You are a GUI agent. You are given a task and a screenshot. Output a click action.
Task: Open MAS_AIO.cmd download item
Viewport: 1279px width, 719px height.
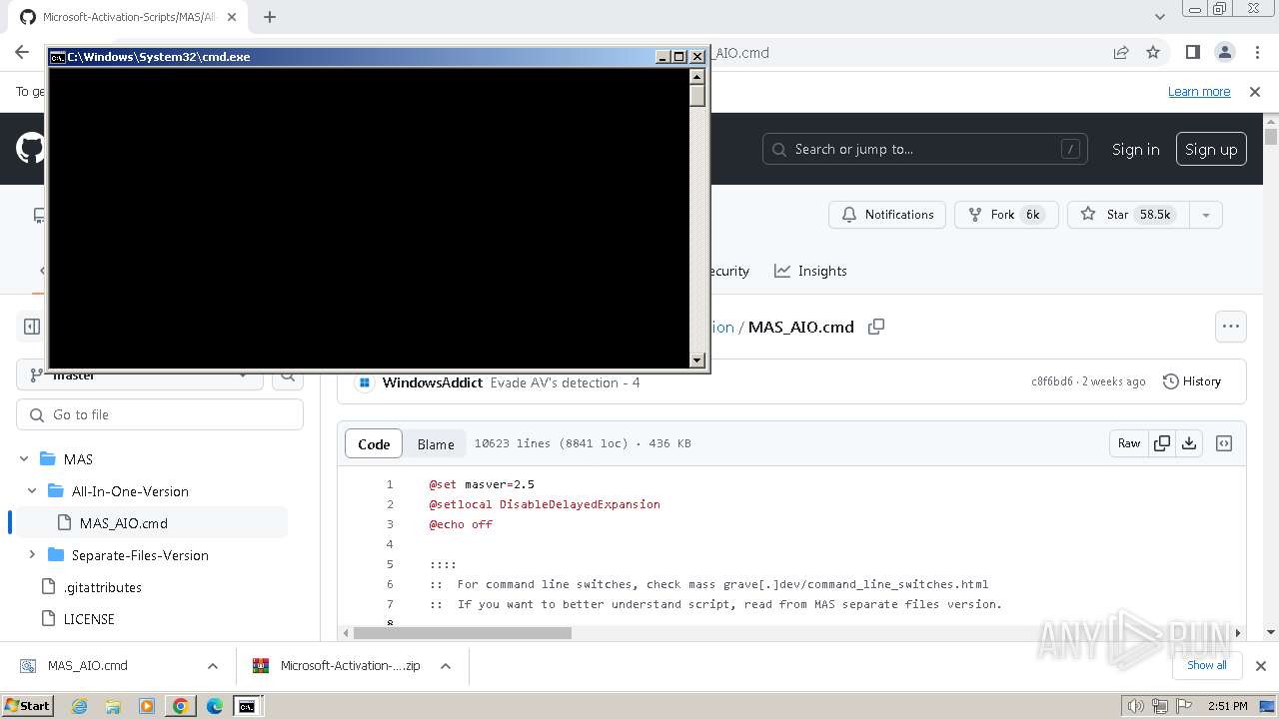coord(88,666)
